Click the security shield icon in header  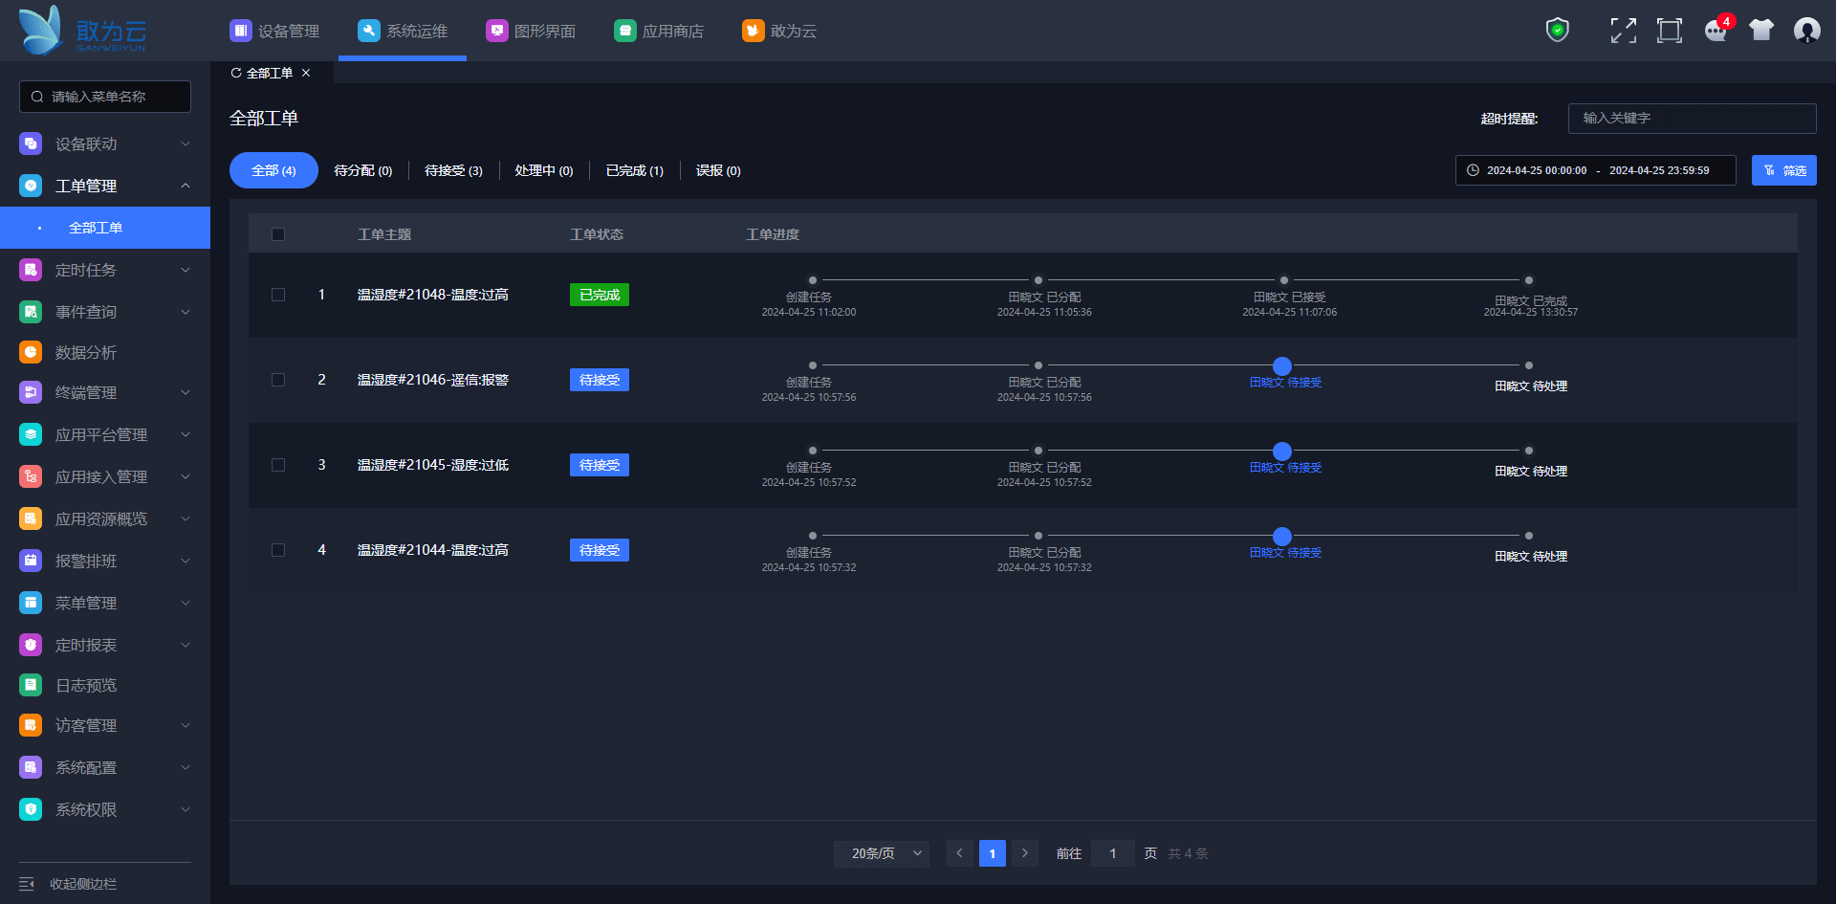(1558, 31)
